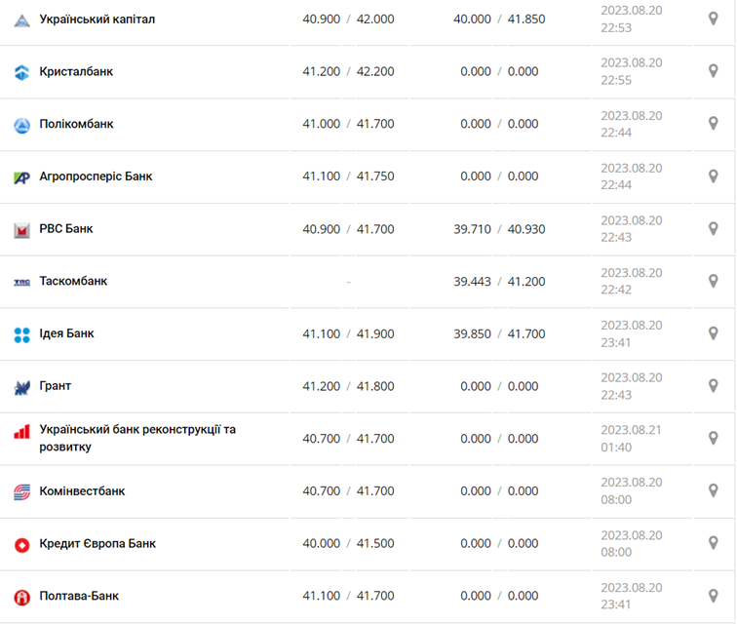737x624 pixels.
Task: Select the Агропросперіс Банк name link
Action: coord(96,176)
